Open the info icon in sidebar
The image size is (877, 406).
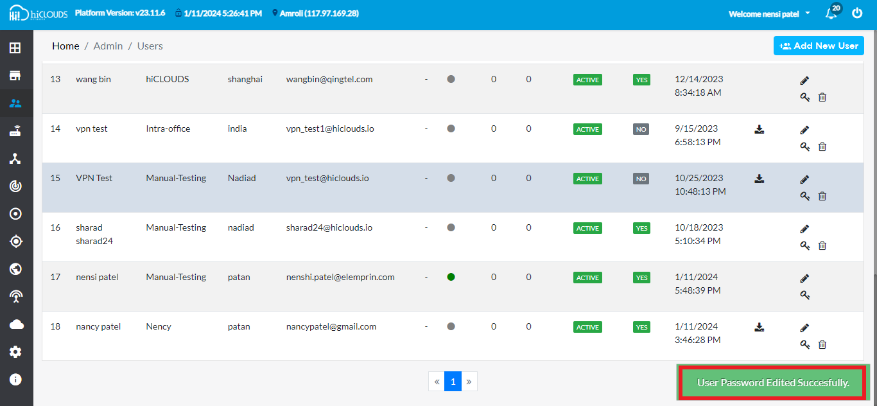(15, 380)
